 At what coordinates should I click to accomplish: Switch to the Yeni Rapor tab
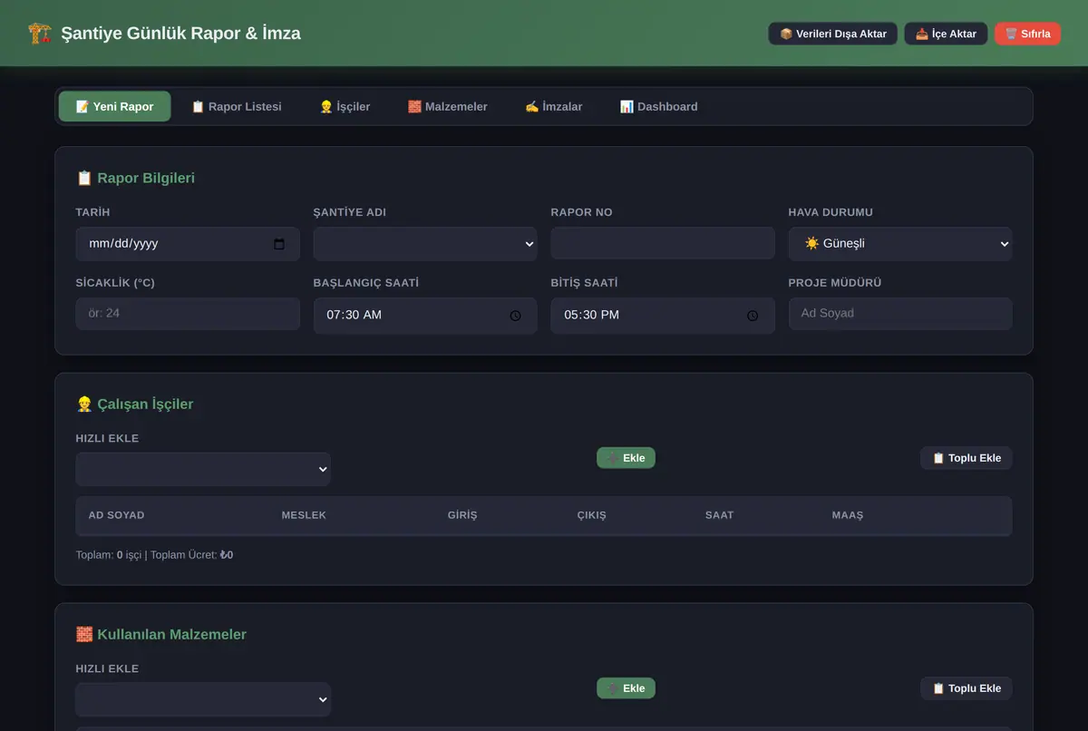(114, 106)
